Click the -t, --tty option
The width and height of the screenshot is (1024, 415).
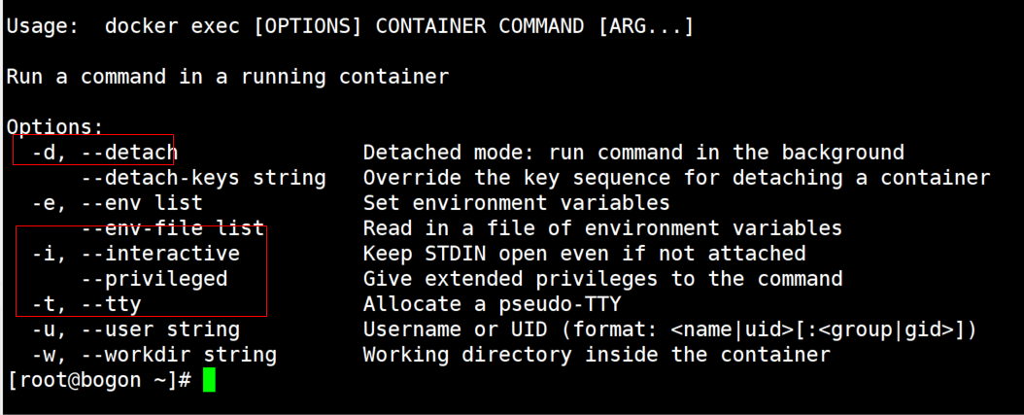coord(86,304)
